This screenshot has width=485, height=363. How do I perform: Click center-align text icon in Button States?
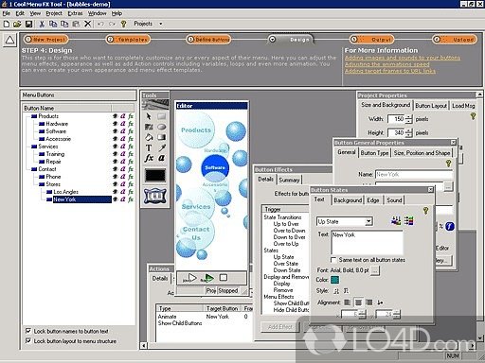pyautogui.click(x=358, y=302)
